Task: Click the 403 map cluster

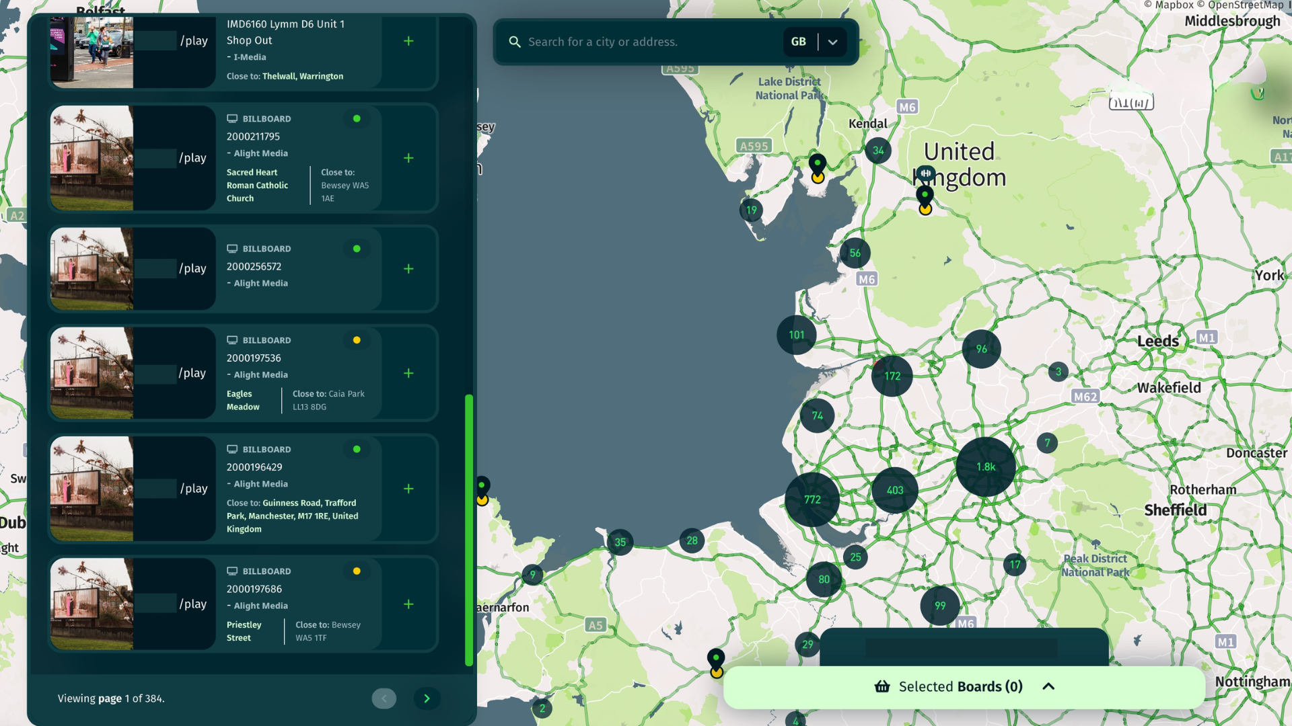Action: (895, 490)
